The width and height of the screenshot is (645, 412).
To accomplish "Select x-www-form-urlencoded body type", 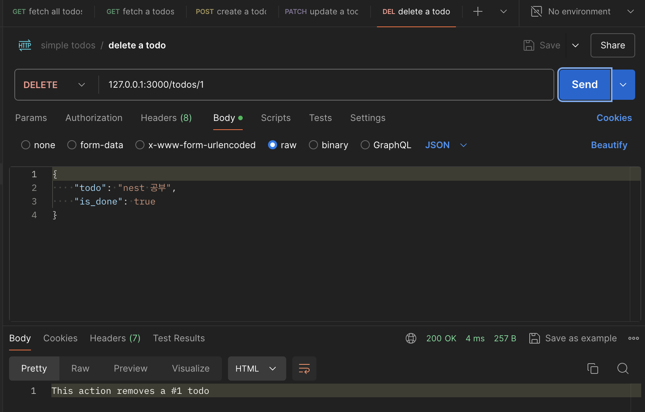I will coord(140,145).
